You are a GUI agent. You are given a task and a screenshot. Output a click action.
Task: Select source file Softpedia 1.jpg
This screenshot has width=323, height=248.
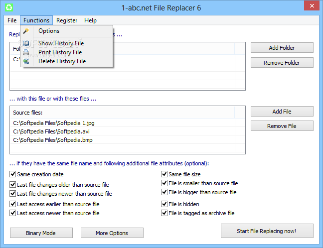tap(123, 123)
